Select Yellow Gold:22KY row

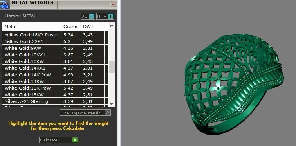coord(55,41)
